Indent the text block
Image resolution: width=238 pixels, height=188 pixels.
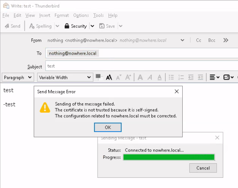pos(200,77)
